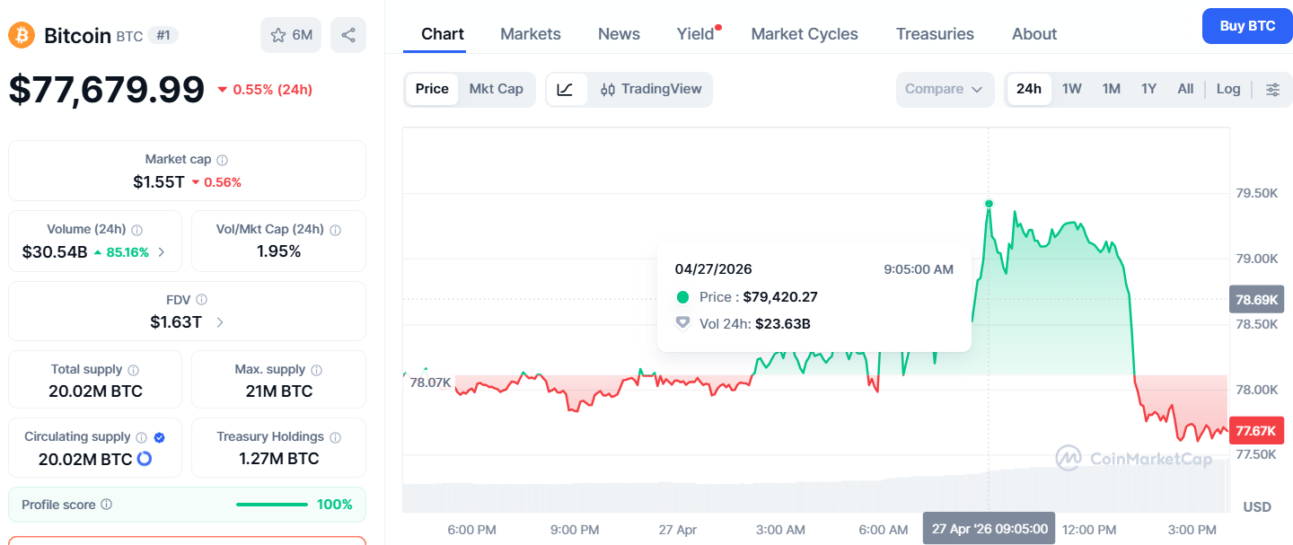Click the $30.54B volume value

(x=55, y=251)
